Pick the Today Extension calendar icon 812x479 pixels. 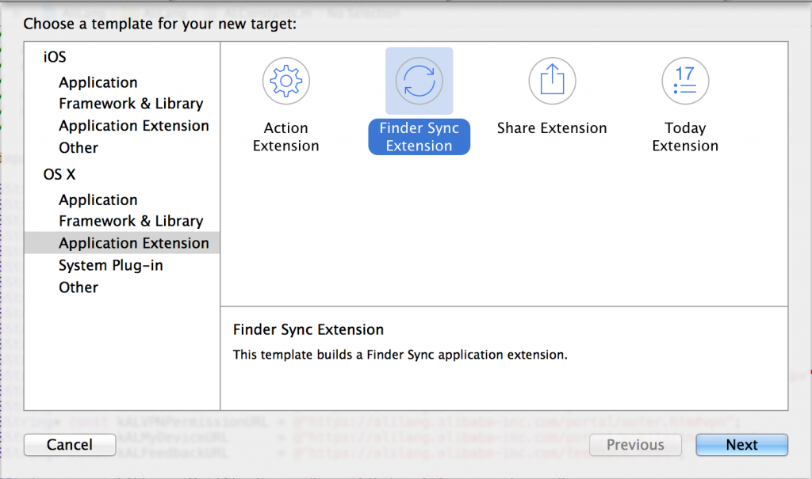(684, 81)
